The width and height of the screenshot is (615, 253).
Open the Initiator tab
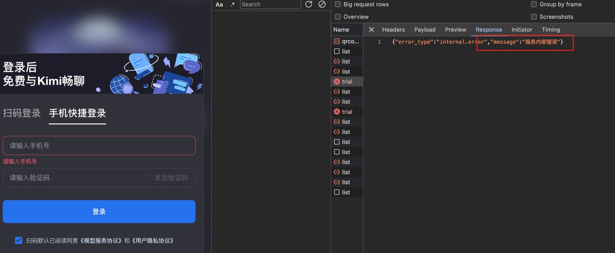click(x=522, y=30)
